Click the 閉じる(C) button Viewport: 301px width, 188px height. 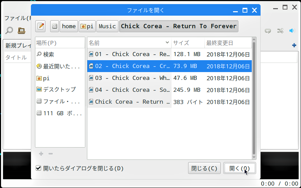(x=204, y=168)
